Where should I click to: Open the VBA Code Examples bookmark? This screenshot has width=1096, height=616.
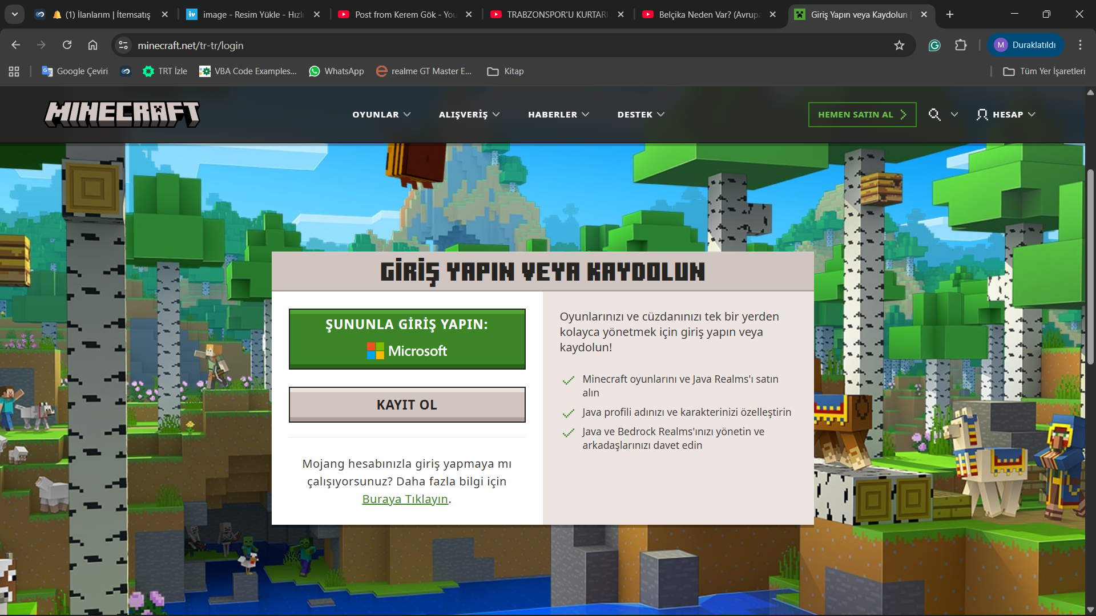[x=248, y=71]
